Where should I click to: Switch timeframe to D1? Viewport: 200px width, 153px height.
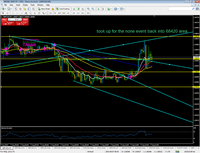click(78, 13)
